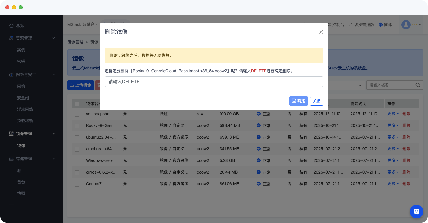Viewport: 428px width, 223px height.
Task: Click 删除 link for Centos7 row
Action: click(x=406, y=184)
